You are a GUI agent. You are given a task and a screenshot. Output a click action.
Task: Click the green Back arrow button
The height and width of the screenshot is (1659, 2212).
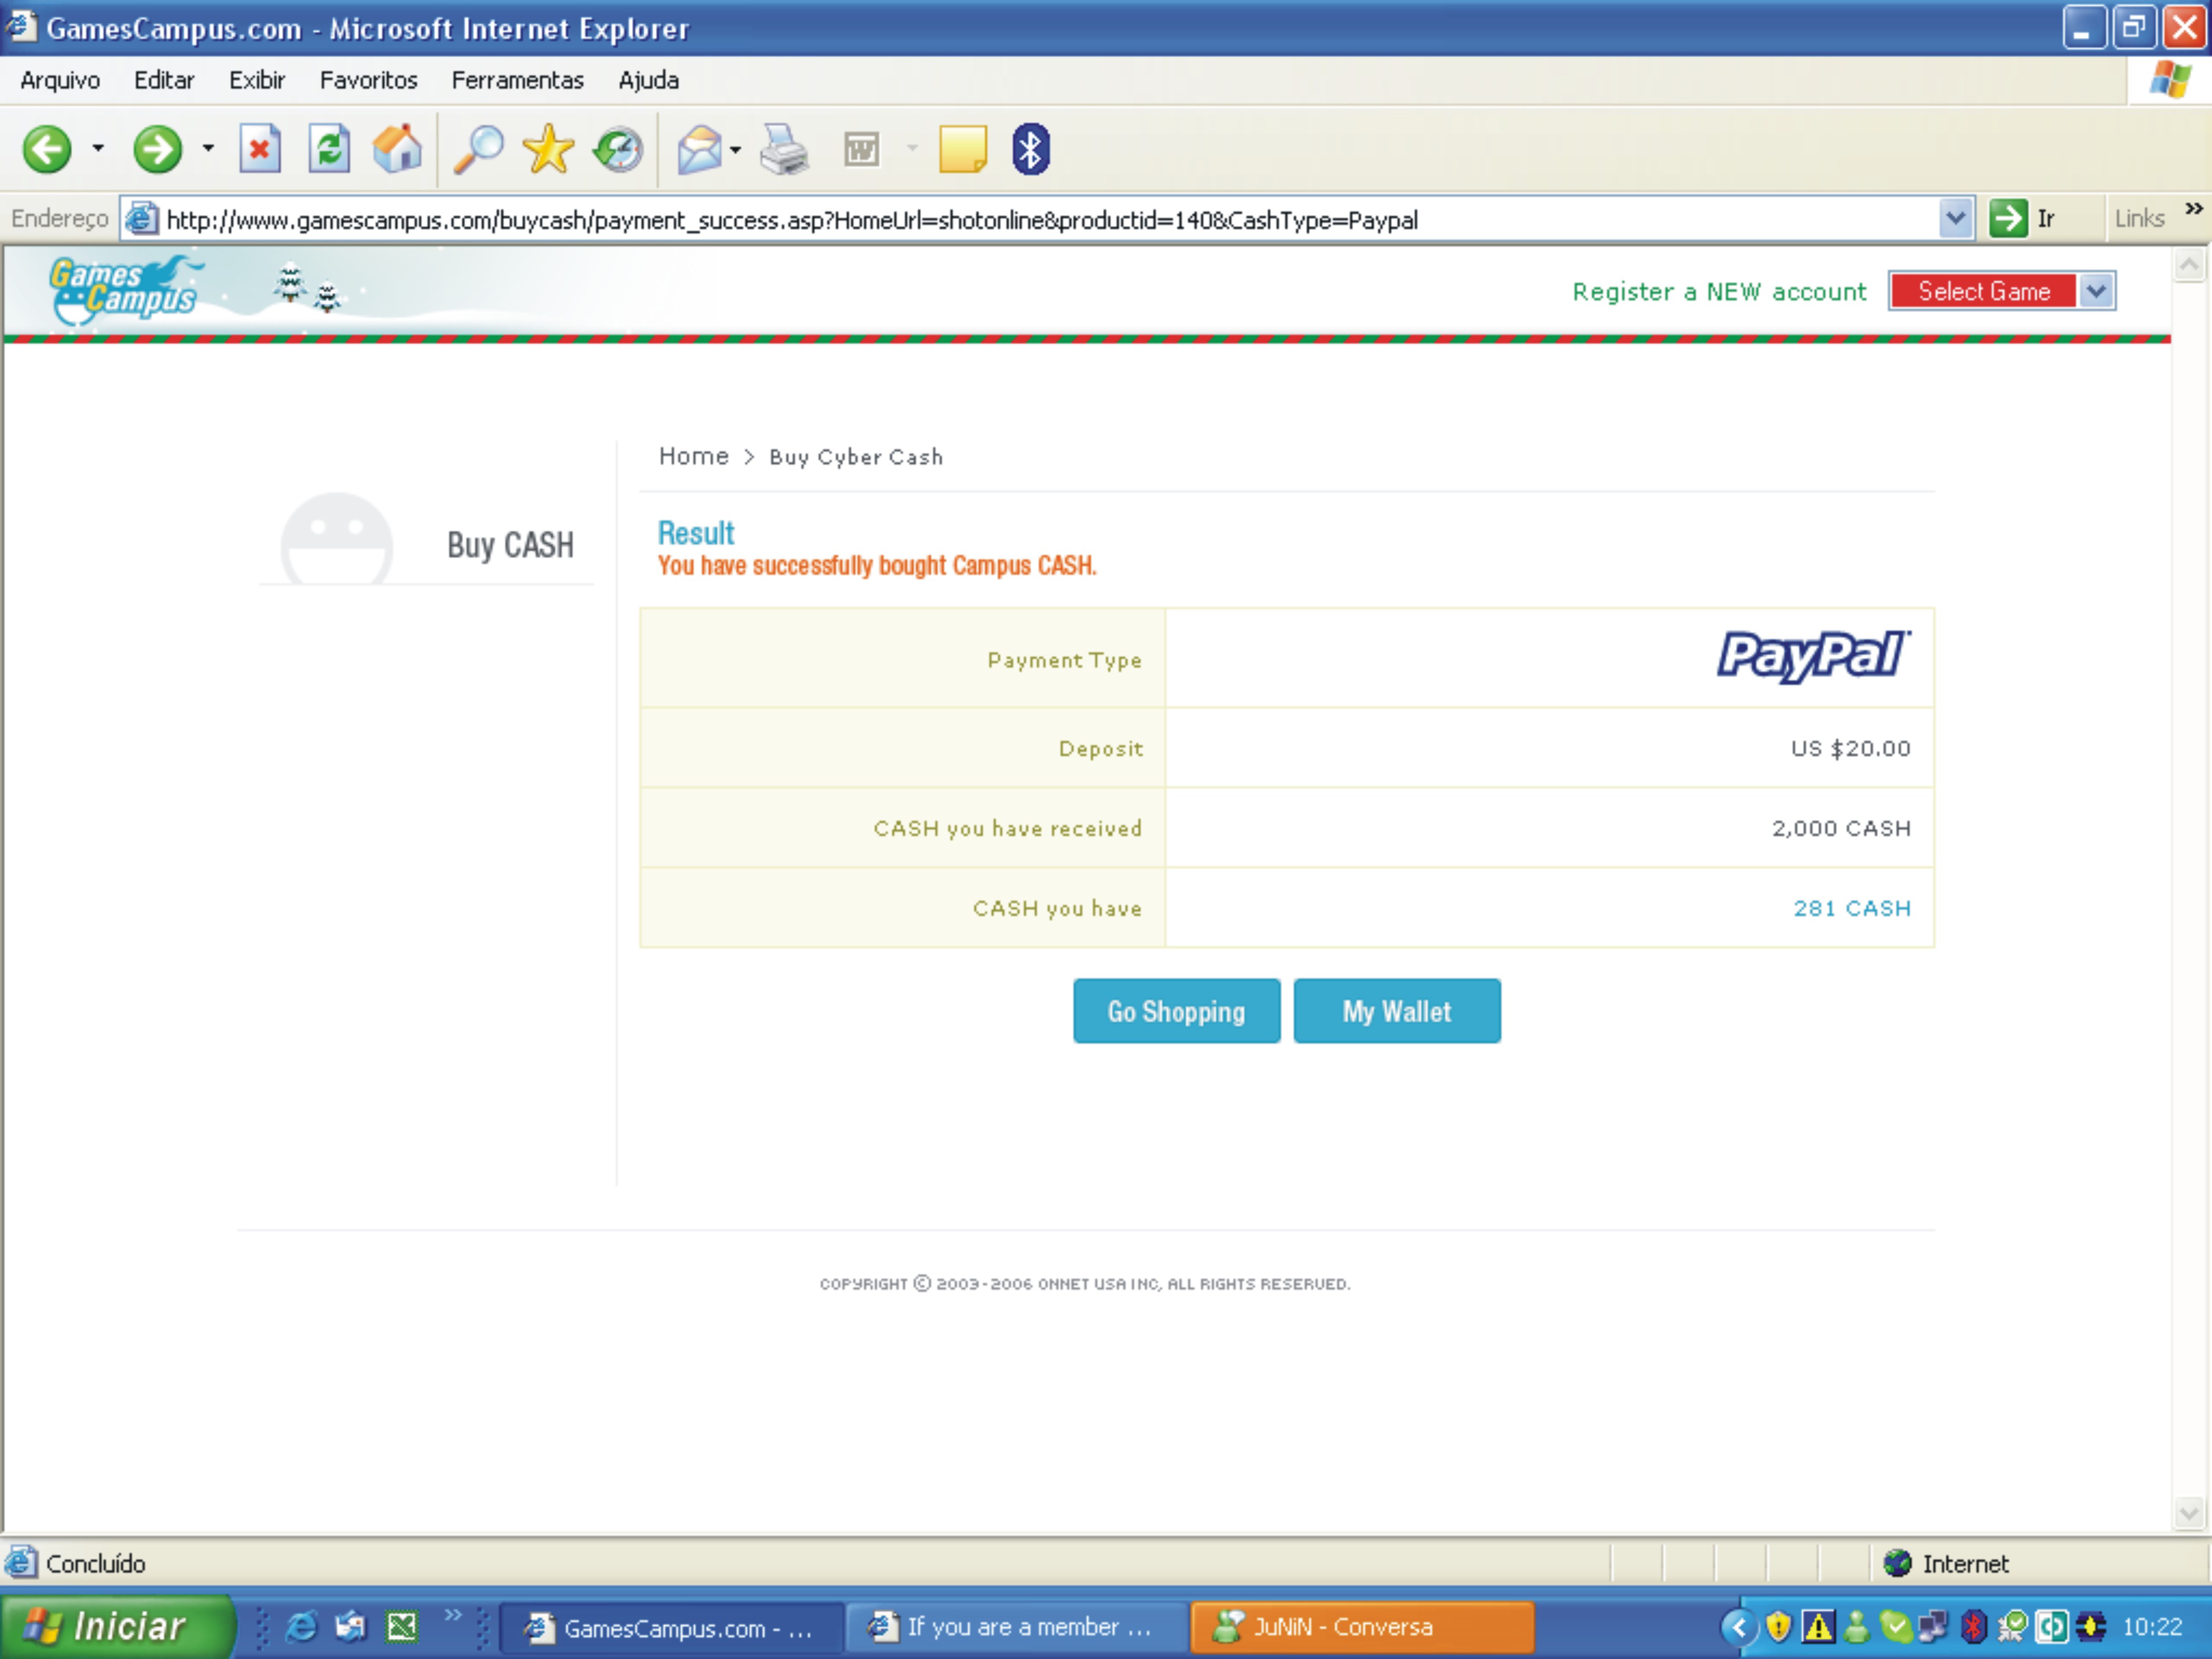tap(47, 150)
